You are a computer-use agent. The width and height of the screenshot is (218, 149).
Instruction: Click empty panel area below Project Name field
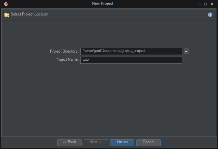[131, 94]
